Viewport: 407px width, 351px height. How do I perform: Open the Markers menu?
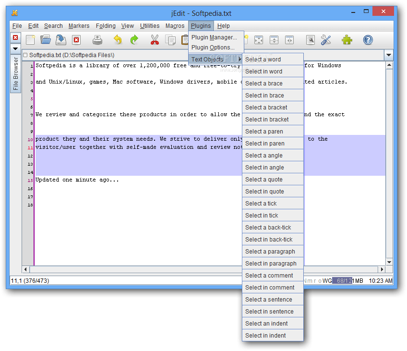coord(79,26)
